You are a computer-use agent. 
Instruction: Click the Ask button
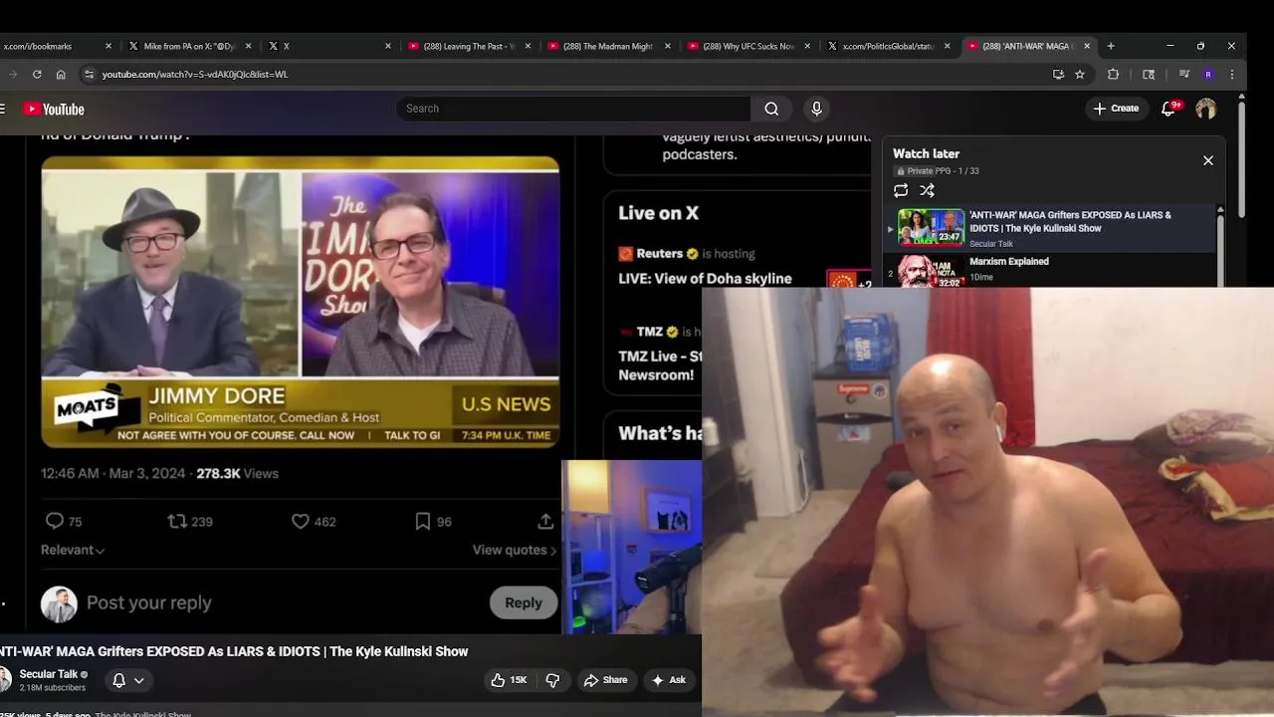668,680
